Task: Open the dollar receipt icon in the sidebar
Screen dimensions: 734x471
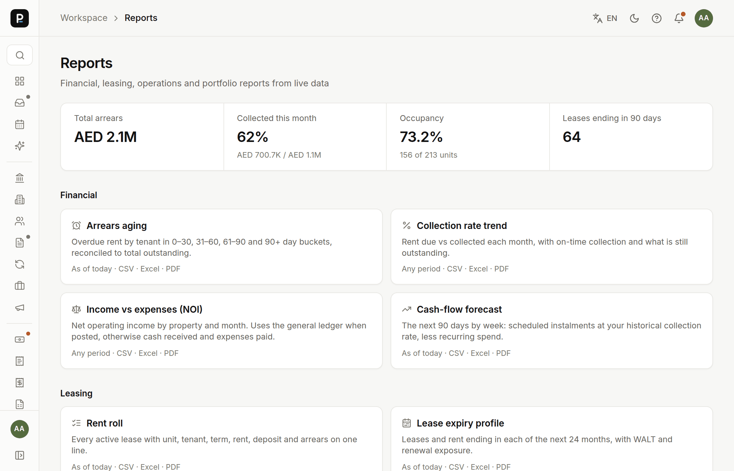Action: click(20, 383)
